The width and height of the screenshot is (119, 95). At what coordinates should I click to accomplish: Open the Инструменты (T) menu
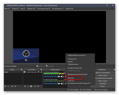click(58, 8)
